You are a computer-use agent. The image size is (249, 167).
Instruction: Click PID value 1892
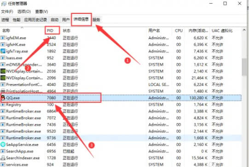[x=51, y=51]
